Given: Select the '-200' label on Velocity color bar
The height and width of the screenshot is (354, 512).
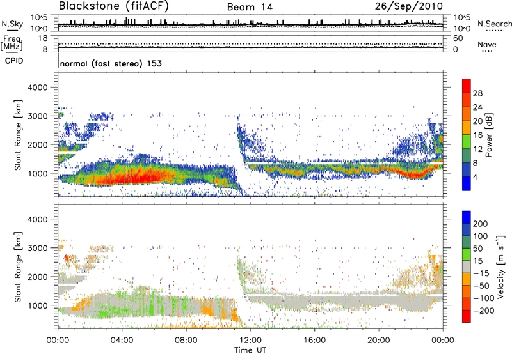Looking at the screenshot, I should [x=483, y=311].
